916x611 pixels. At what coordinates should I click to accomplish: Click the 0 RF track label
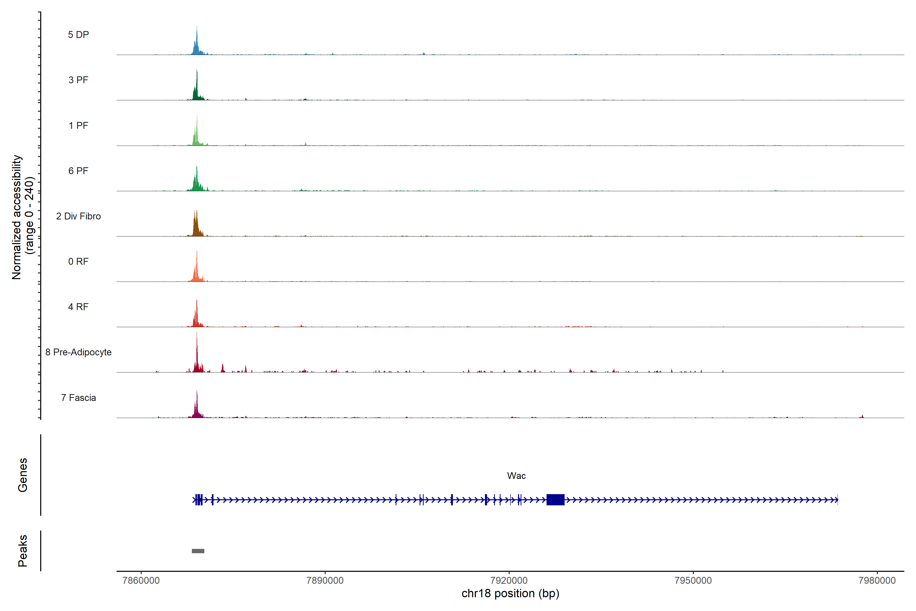(x=78, y=261)
